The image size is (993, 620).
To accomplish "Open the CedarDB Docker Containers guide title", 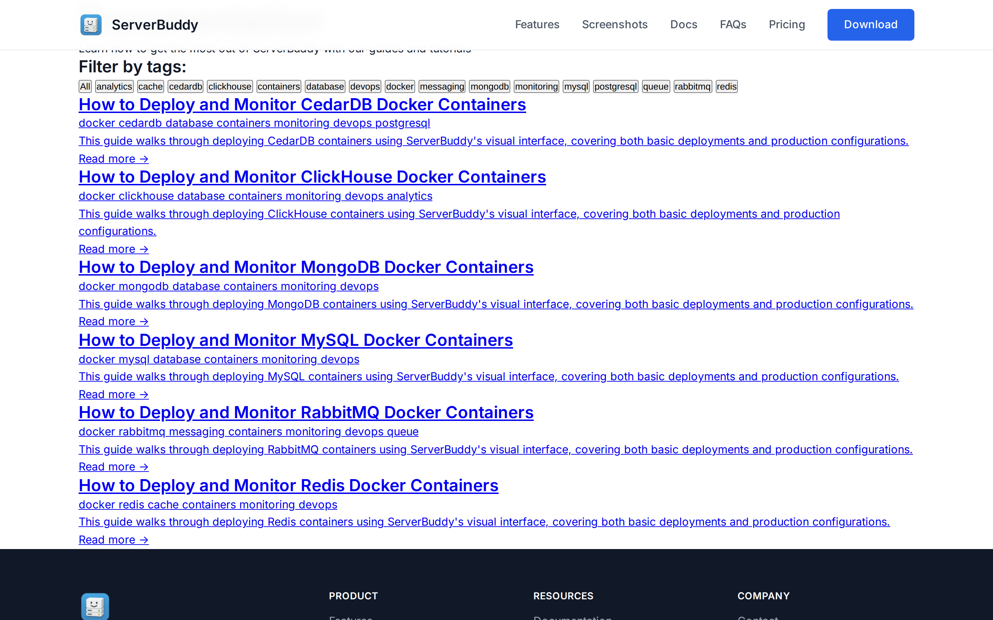I will pyautogui.click(x=302, y=105).
